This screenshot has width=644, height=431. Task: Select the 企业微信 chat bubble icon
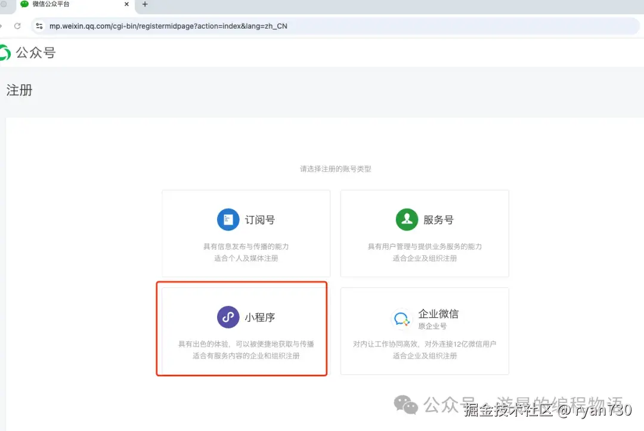402,320
